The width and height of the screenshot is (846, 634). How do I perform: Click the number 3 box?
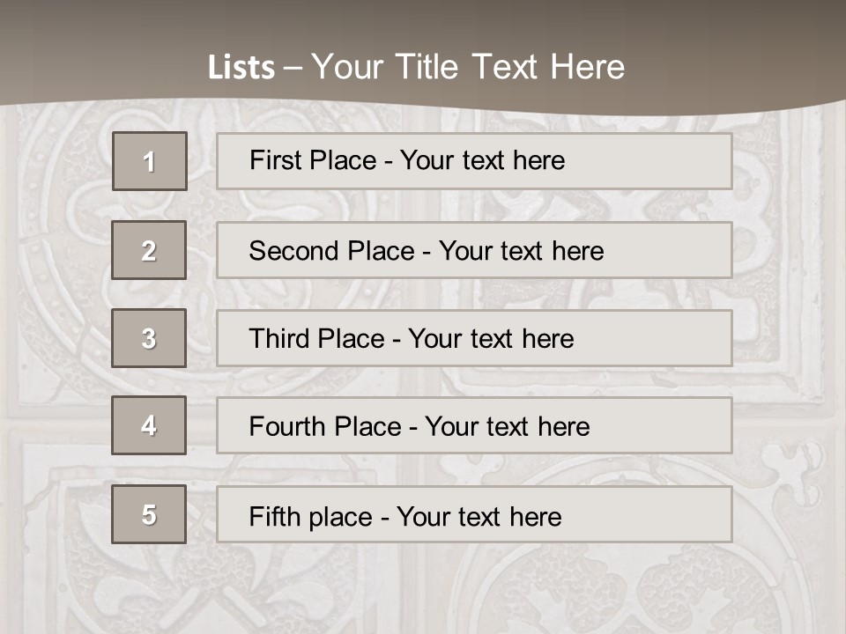coord(149,338)
